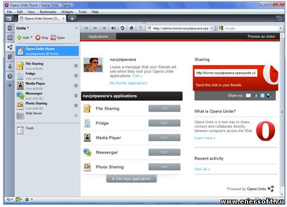Click Preview as visitor button
287x207 pixels.
261,37
